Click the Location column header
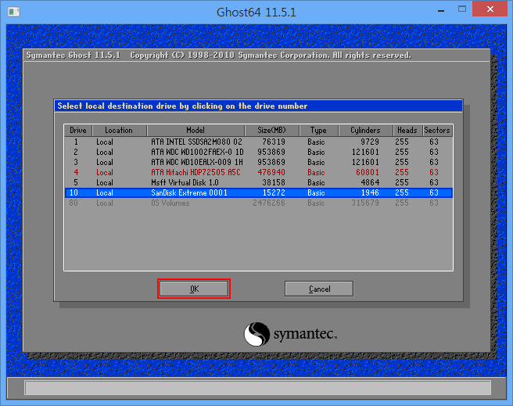 pos(119,130)
